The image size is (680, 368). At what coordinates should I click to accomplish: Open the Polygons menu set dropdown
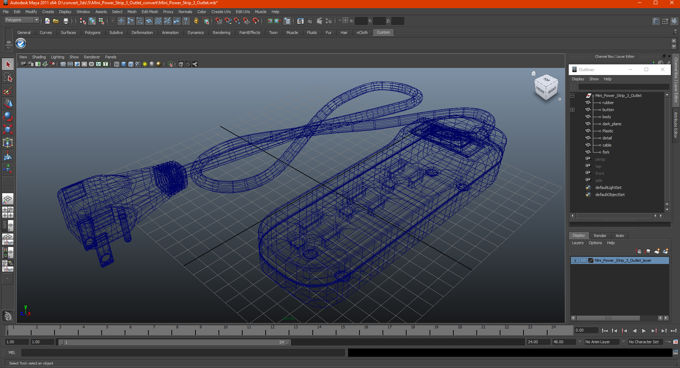[x=21, y=20]
